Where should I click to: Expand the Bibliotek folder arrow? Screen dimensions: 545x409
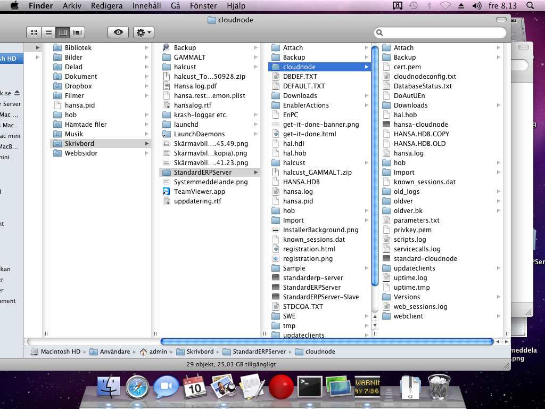click(x=147, y=47)
